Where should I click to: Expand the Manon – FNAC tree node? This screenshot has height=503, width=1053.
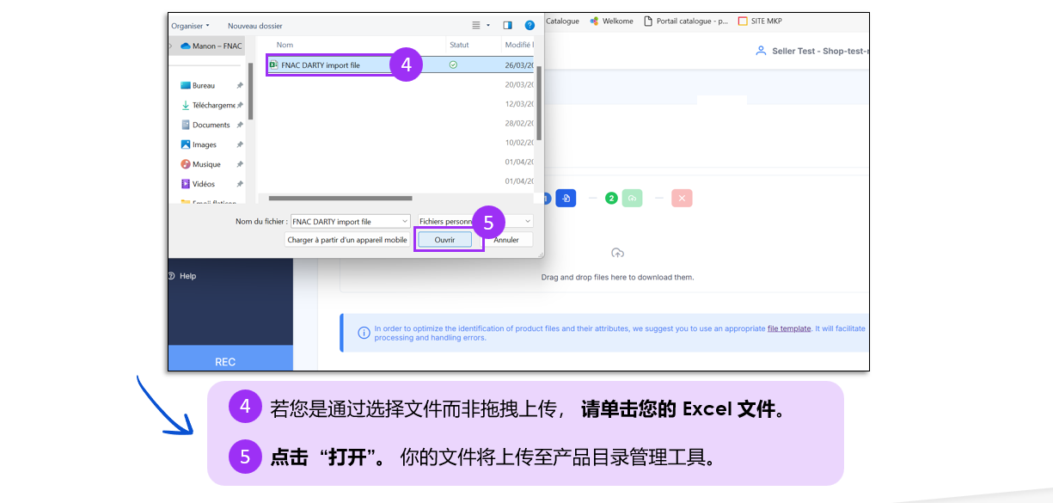[x=171, y=46]
